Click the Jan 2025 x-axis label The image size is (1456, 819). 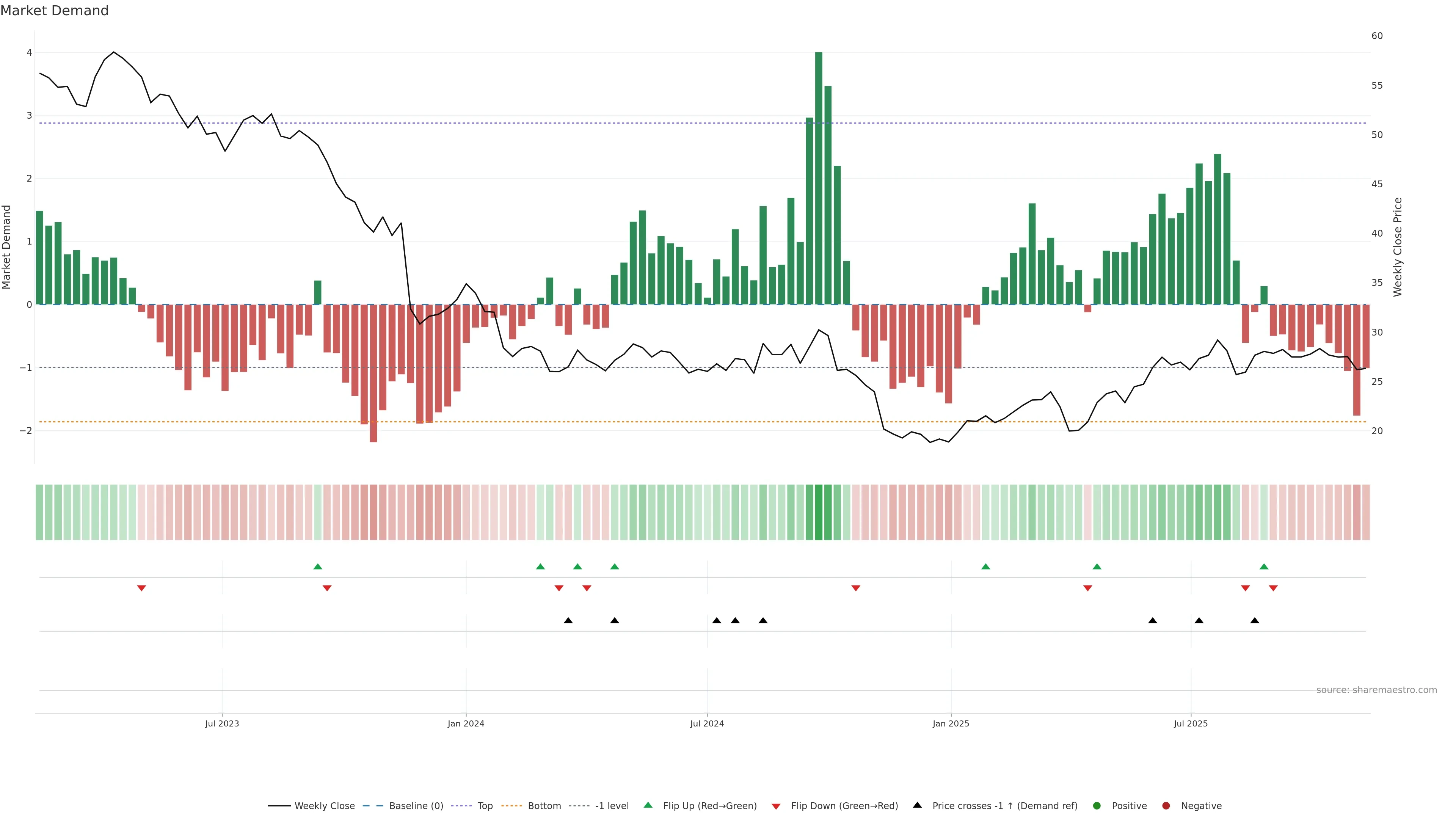(x=951, y=723)
